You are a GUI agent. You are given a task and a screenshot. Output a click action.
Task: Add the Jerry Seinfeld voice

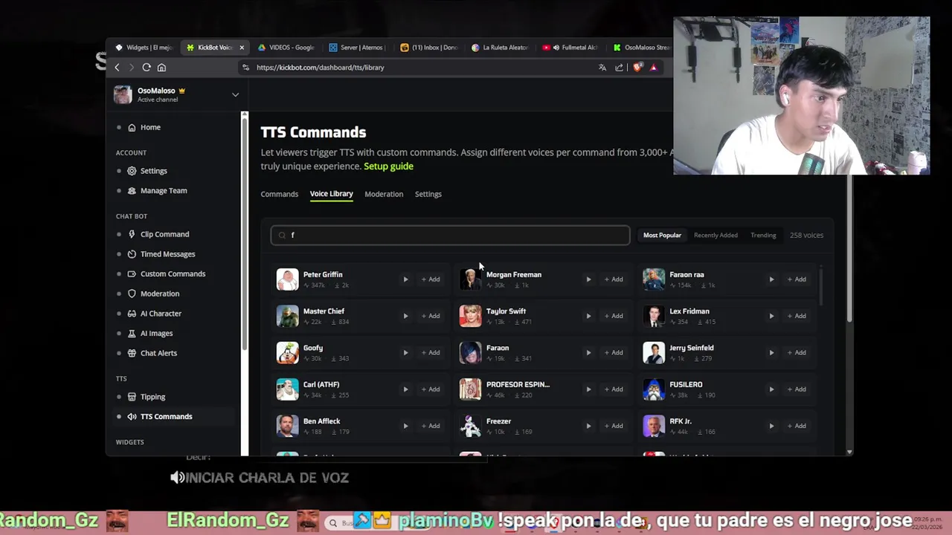point(797,352)
